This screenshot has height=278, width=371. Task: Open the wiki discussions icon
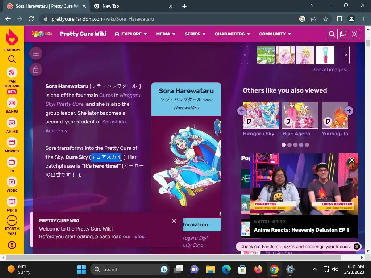pos(343,34)
